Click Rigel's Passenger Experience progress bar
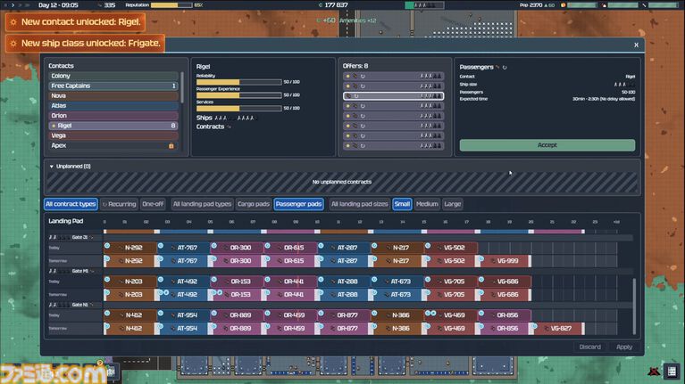 coord(239,95)
